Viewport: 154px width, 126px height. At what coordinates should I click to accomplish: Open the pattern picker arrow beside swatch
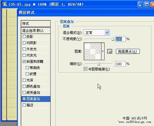click(x=103, y=51)
